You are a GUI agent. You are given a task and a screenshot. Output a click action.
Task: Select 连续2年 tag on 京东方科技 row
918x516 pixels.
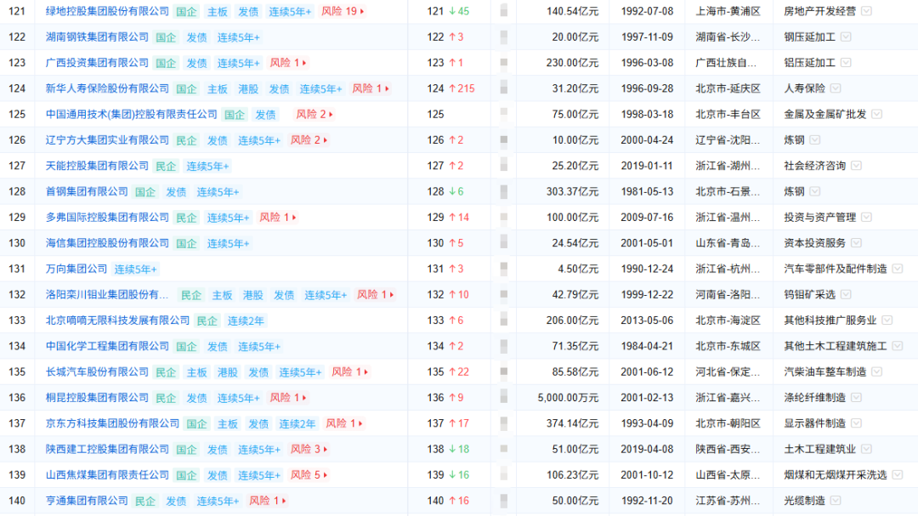(297, 424)
